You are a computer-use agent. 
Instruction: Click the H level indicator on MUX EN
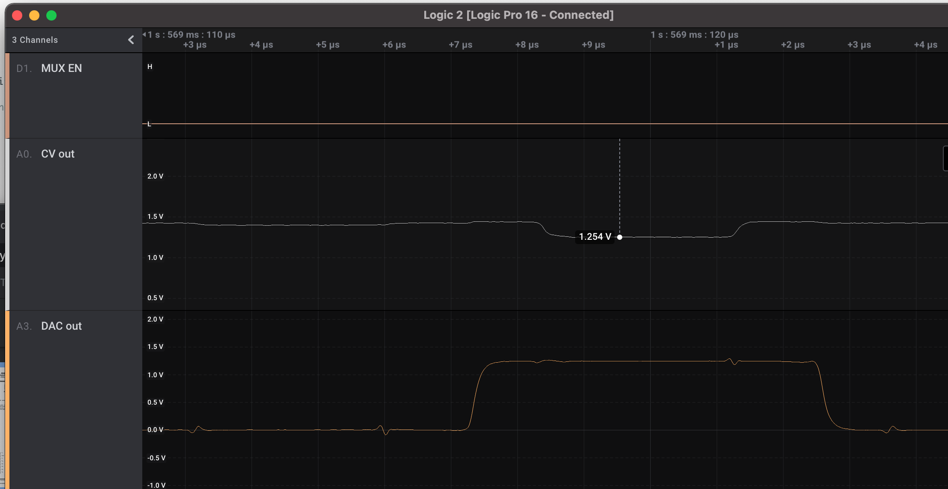click(x=150, y=66)
